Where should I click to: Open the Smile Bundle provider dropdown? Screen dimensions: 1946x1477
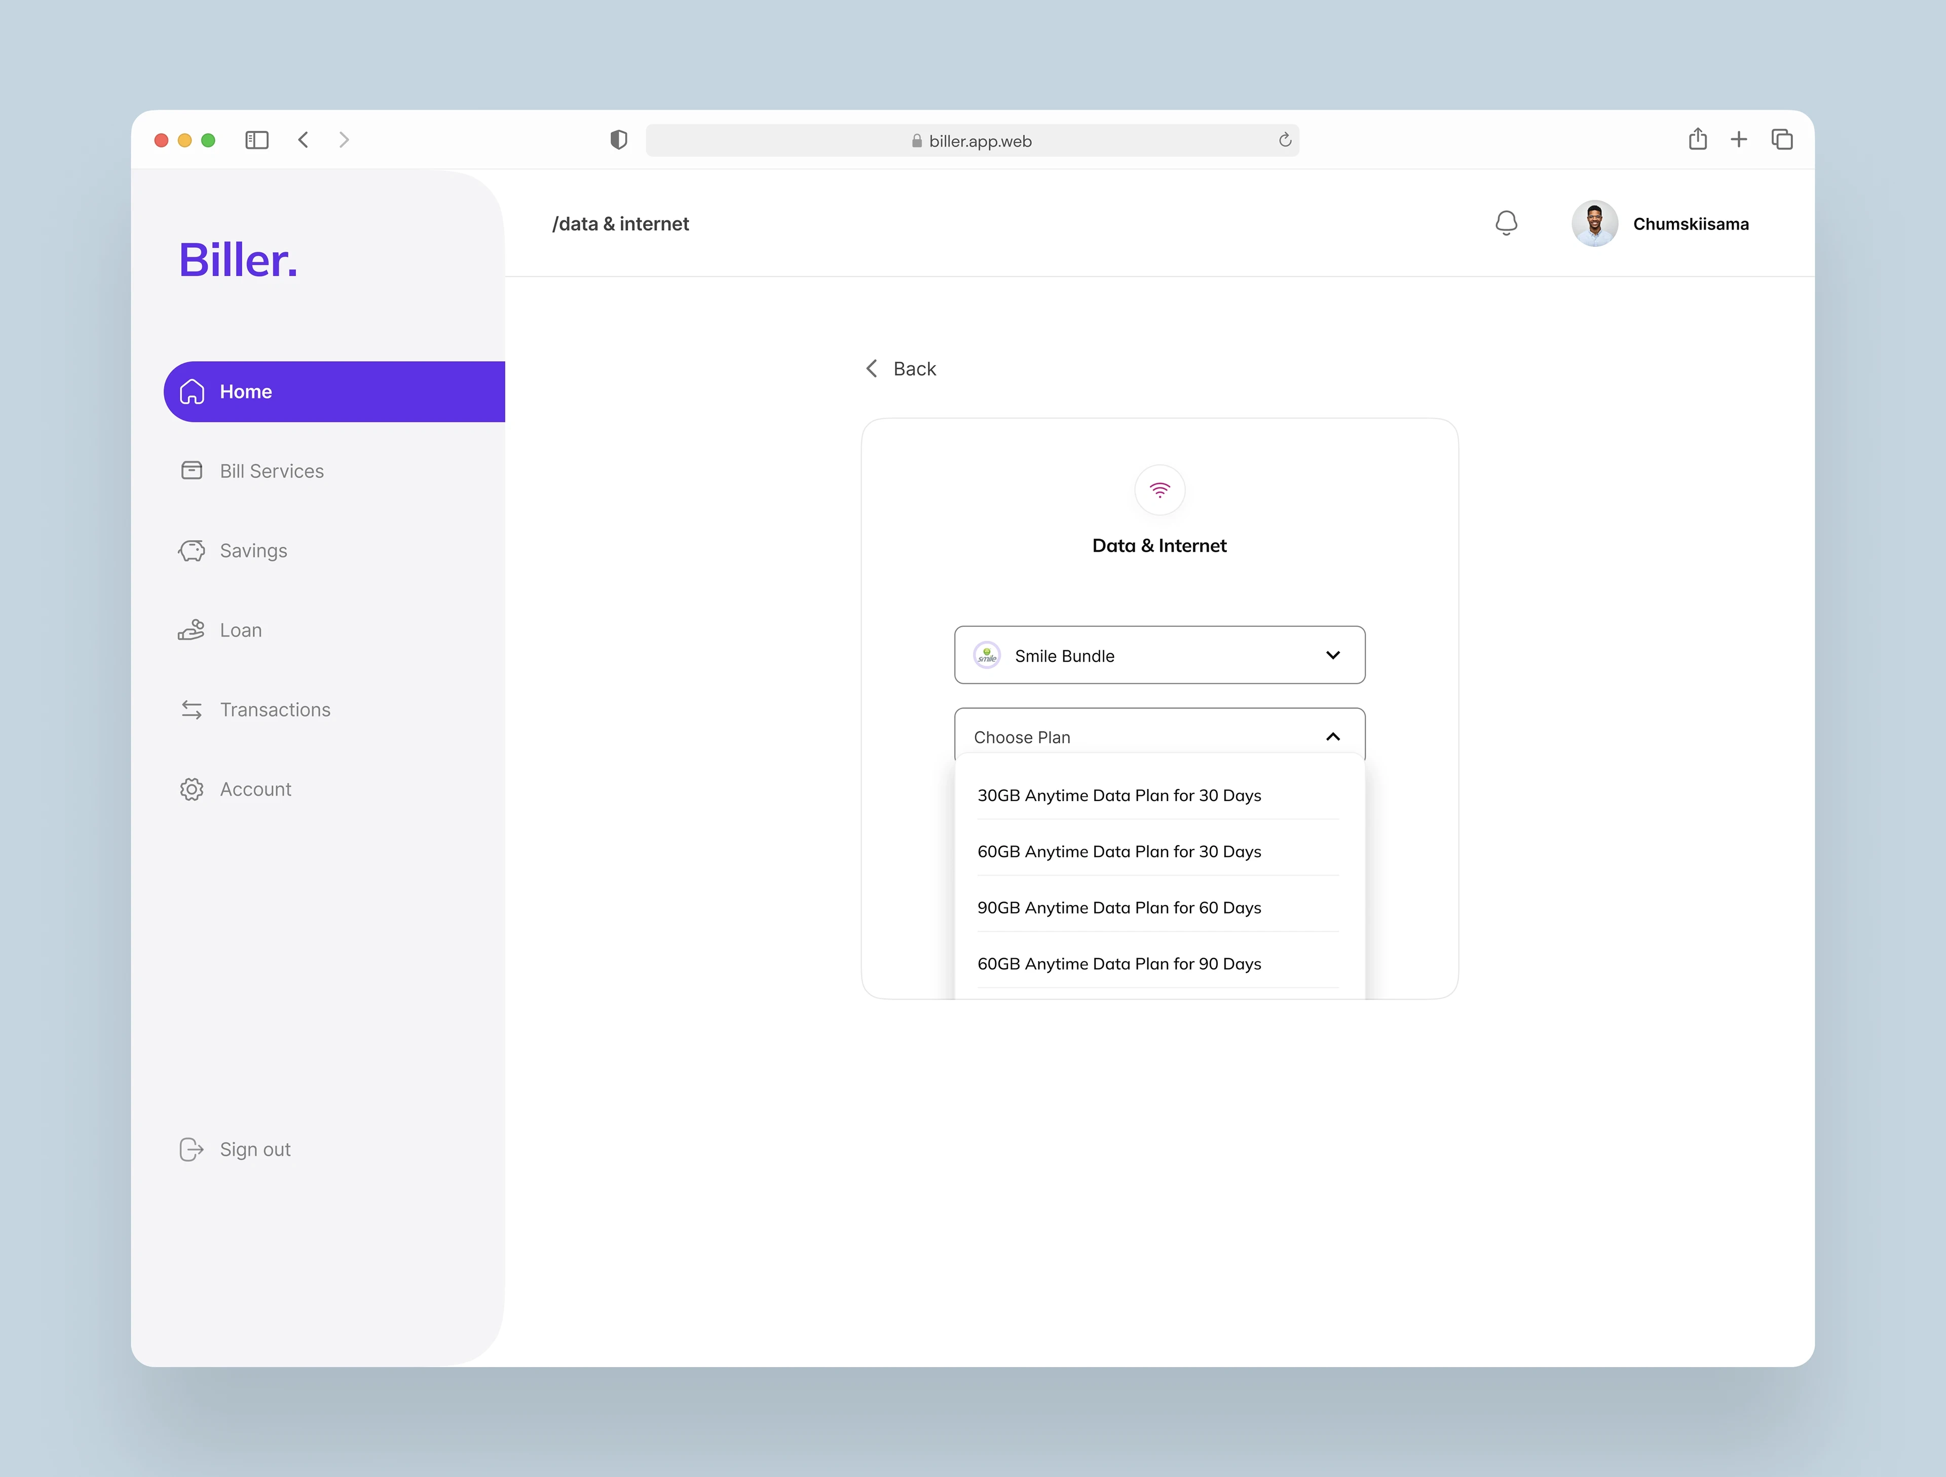click(1158, 655)
